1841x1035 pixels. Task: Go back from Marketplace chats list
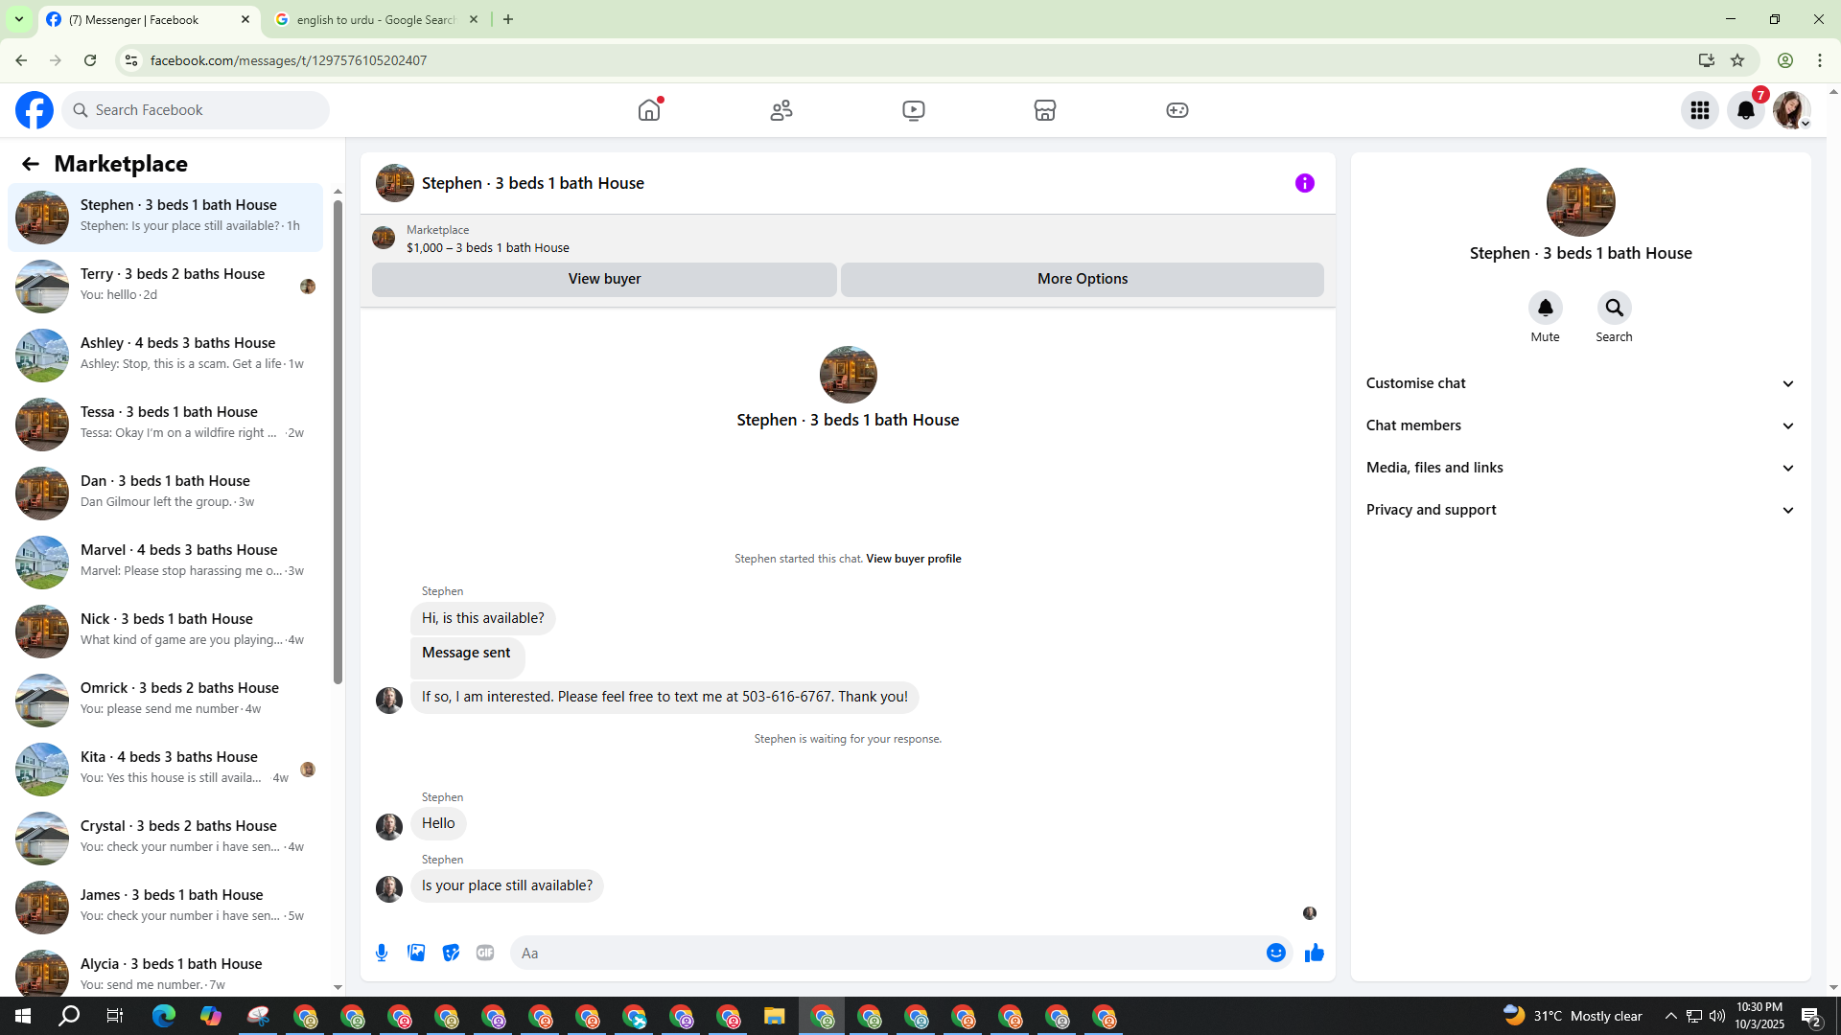coord(31,164)
